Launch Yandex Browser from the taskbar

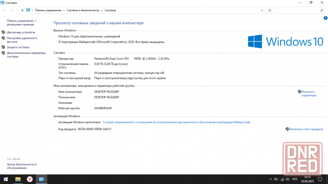tap(30, 179)
